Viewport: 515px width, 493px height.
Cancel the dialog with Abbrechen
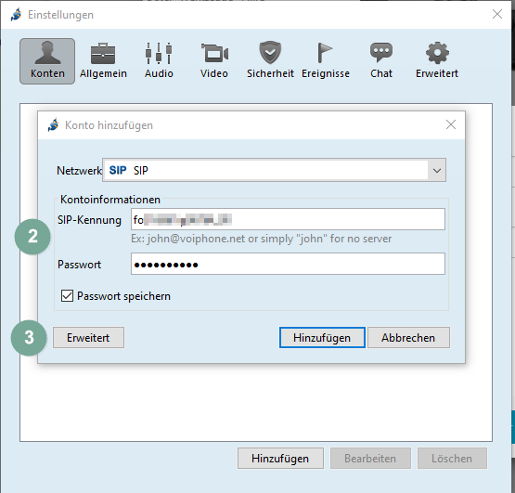pyautogui.click(x=408, y=338)
